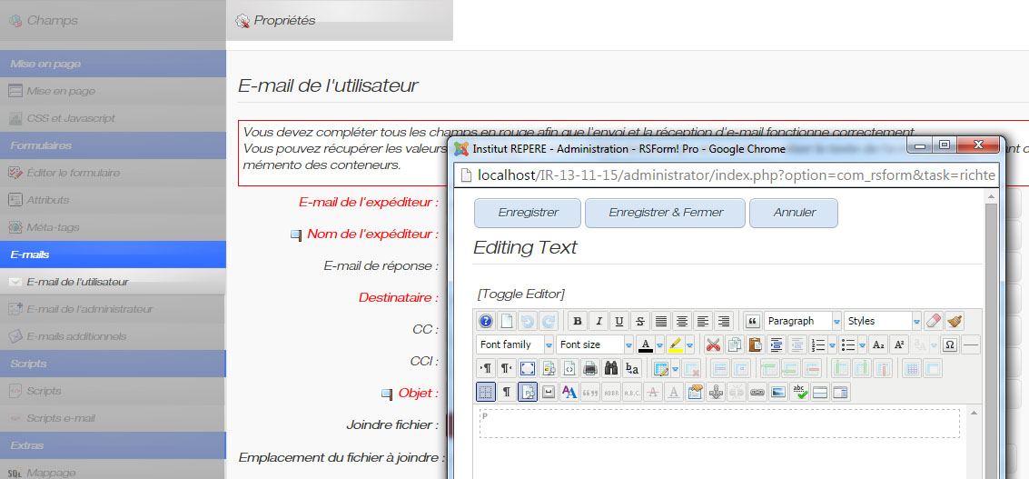Click the Print icon in the editor
The height and width of the screenshot is (479, 1029).
click(x=590, y=368)
